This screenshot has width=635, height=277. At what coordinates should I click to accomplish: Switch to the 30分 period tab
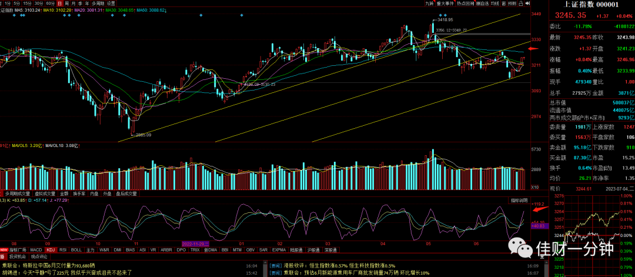[x=39, y=4]
